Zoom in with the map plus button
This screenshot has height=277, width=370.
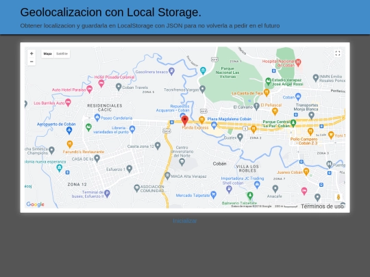click(32, 53)
